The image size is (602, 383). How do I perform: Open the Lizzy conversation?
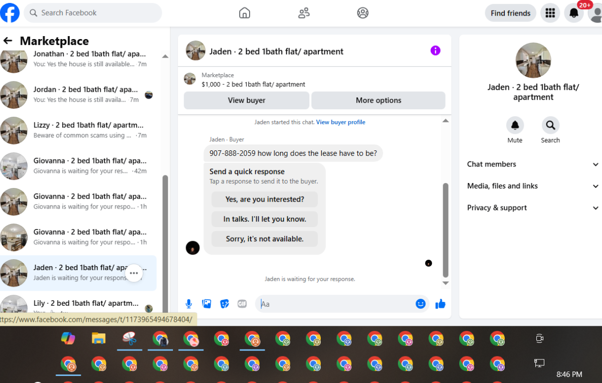pos(78,130)
